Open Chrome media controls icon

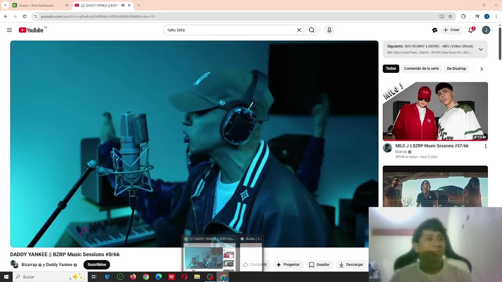click(477, 16)
